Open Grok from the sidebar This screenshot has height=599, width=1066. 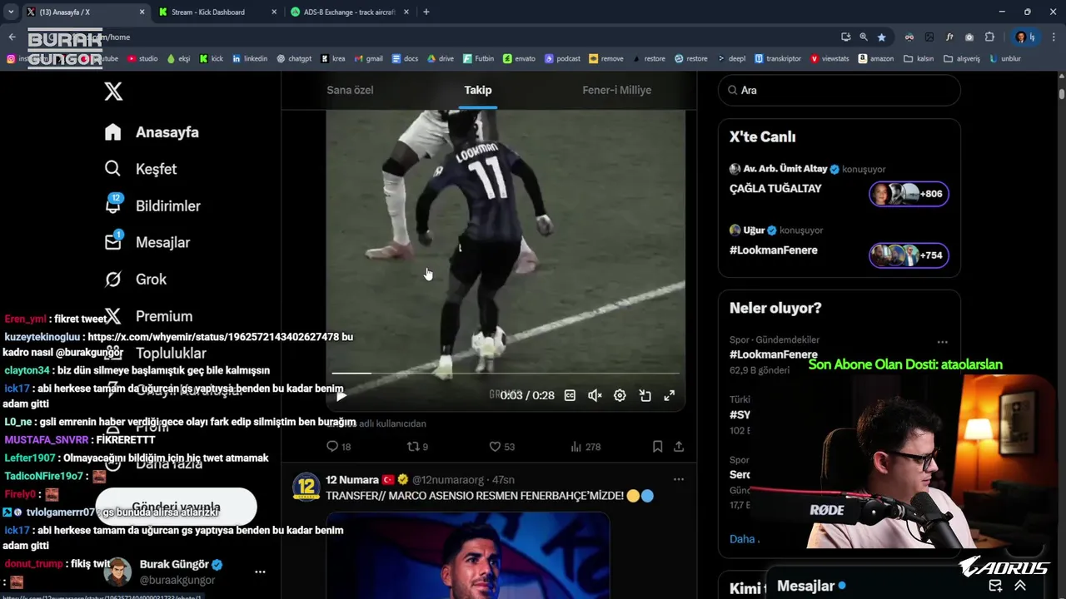[x=136, y=280]
